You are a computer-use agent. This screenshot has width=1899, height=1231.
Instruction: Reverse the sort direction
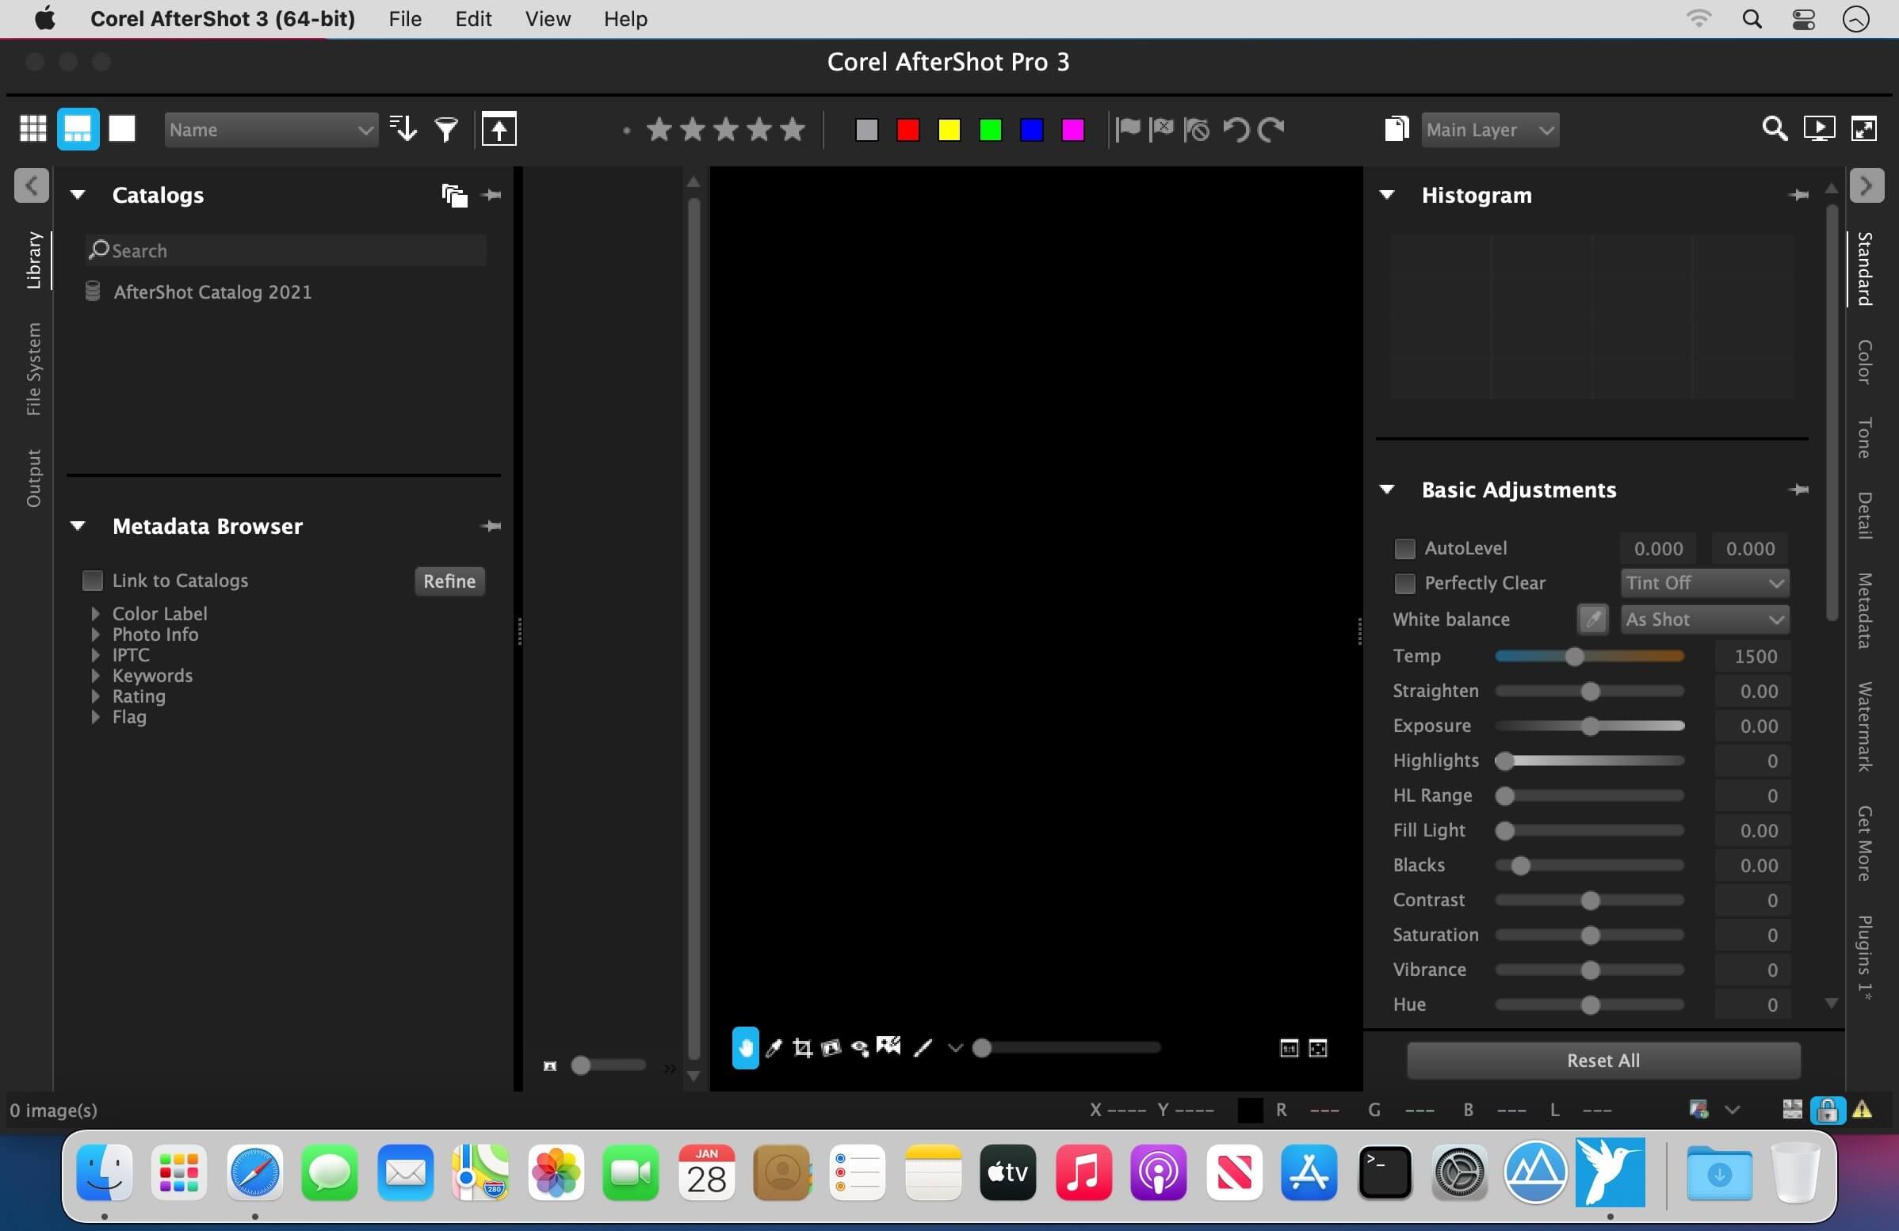403,129
